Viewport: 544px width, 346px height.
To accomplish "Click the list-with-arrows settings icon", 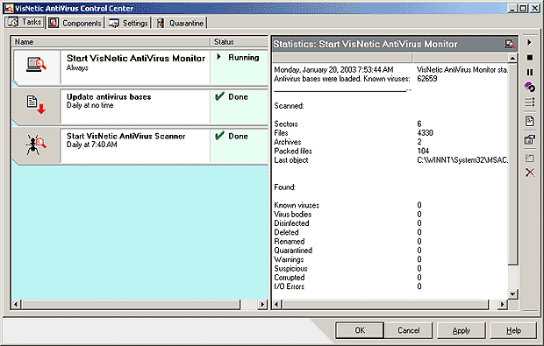I will click(529, 102).
